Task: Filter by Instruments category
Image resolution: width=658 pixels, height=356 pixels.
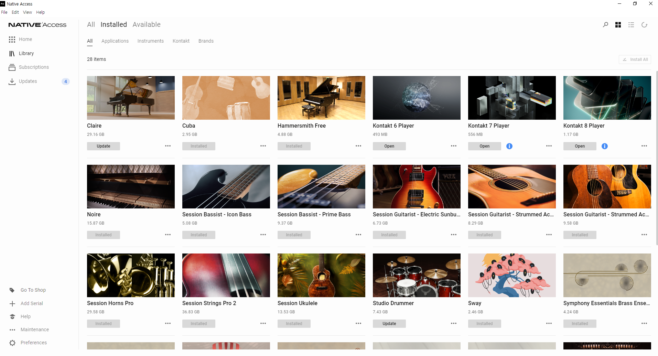Action: coord(151,41)
